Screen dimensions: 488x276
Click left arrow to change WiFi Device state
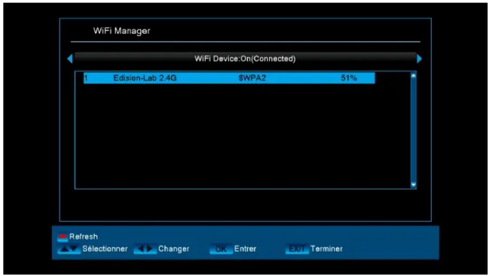tap(69, 59)
